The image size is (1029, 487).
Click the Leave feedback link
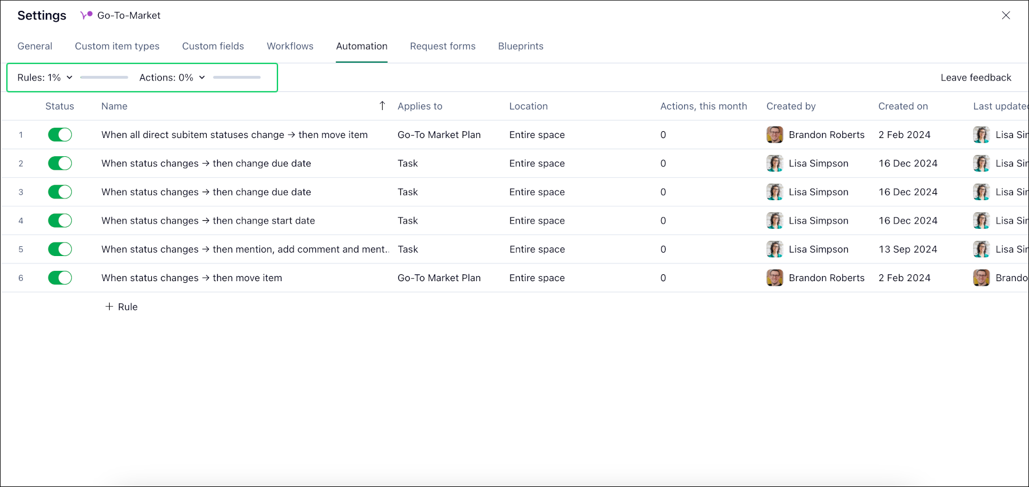(975, 78)
